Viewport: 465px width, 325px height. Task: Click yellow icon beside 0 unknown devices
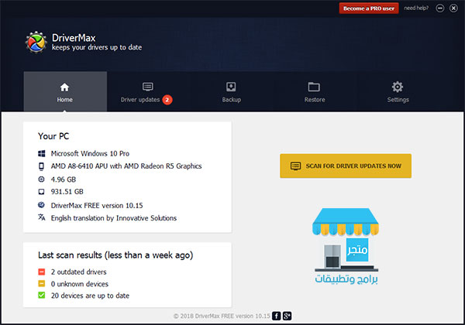pyautogui.click(x=42, y=283)
